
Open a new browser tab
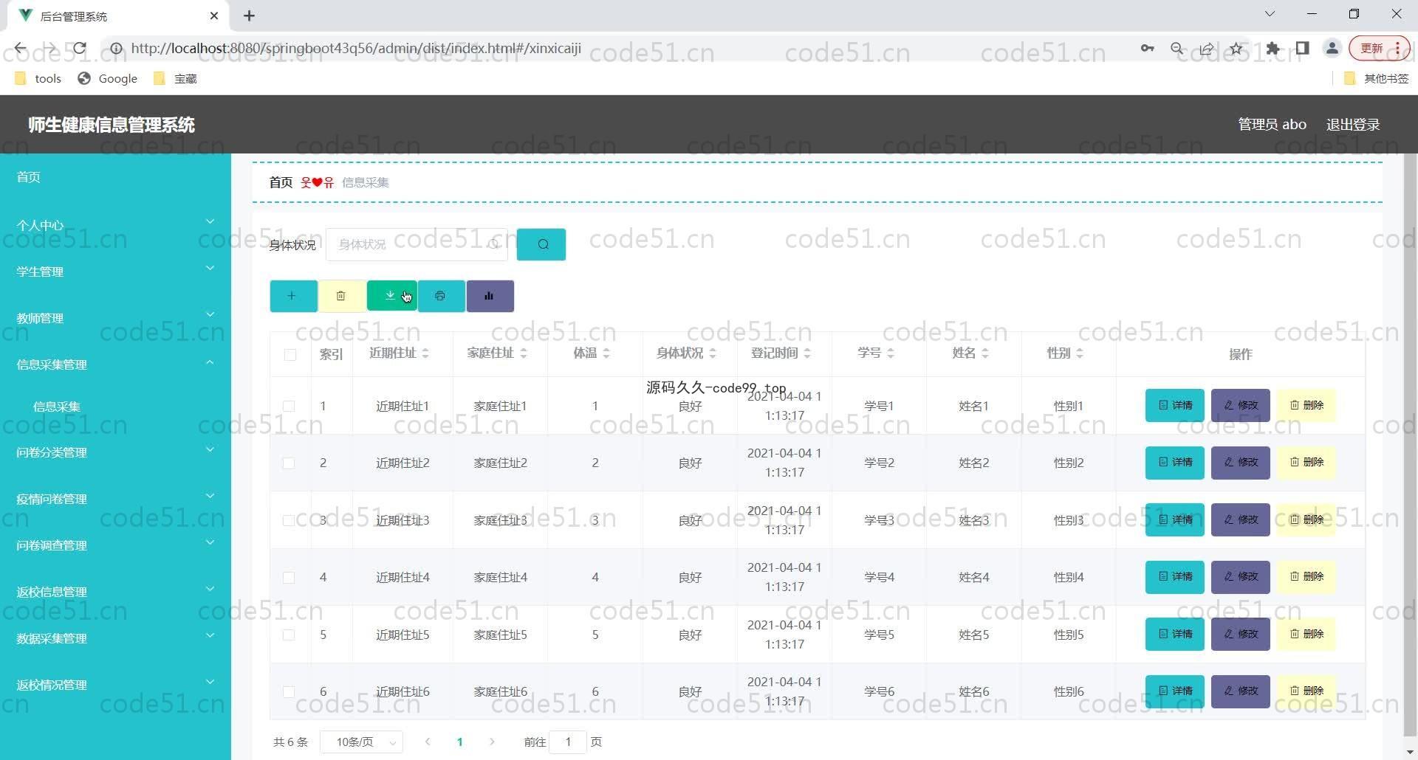coord(249,15)
